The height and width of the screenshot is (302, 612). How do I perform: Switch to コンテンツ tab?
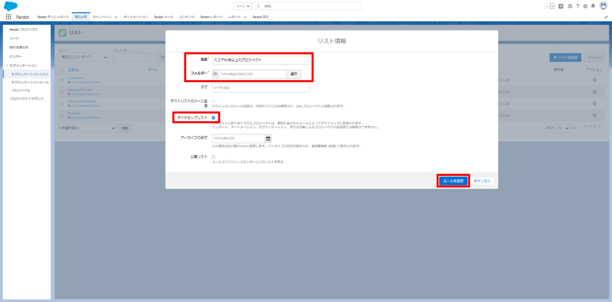point(187,17)
